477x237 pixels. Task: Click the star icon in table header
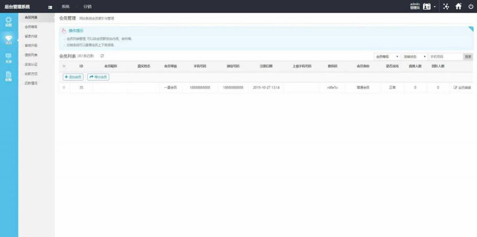pyautogui.click(x=64, y=66)
